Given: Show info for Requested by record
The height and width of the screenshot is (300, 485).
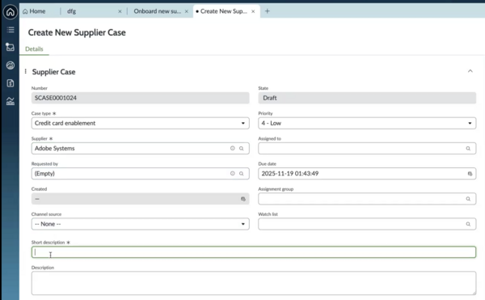Looking at the screenshot, I should (232, 174).
